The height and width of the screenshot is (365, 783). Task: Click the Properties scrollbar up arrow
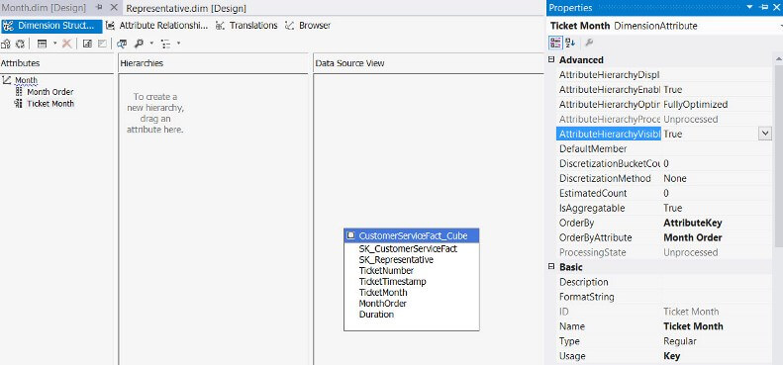click(x=778, y=59)
